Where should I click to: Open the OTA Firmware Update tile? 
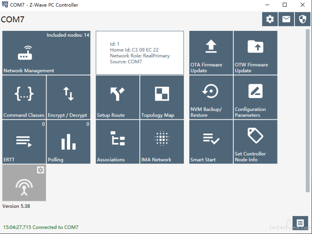click(x=211, y=53)
